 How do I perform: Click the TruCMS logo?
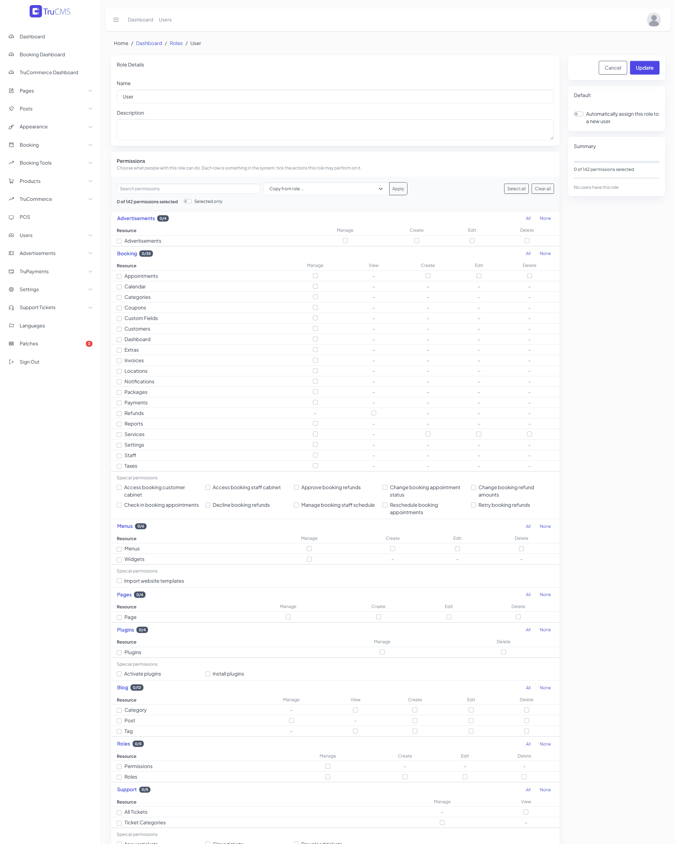(50, 11)
